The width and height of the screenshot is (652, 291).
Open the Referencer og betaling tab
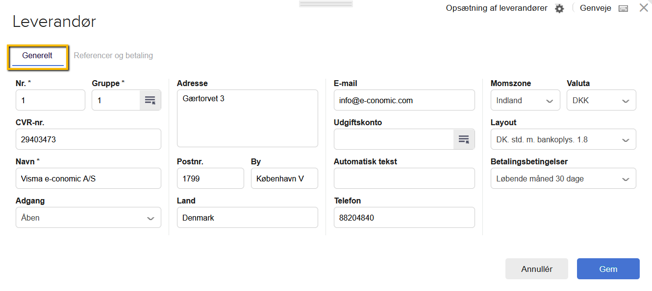pos(113,56)
